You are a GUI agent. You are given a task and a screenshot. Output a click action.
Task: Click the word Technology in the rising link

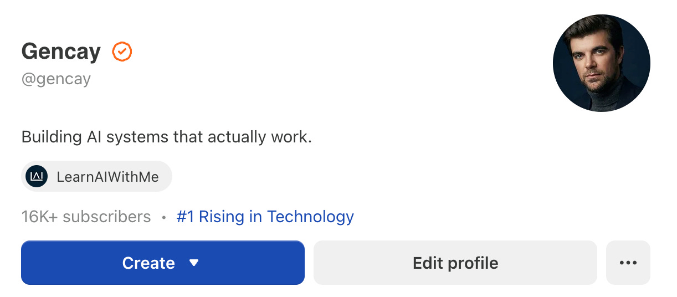coord(310,217)
